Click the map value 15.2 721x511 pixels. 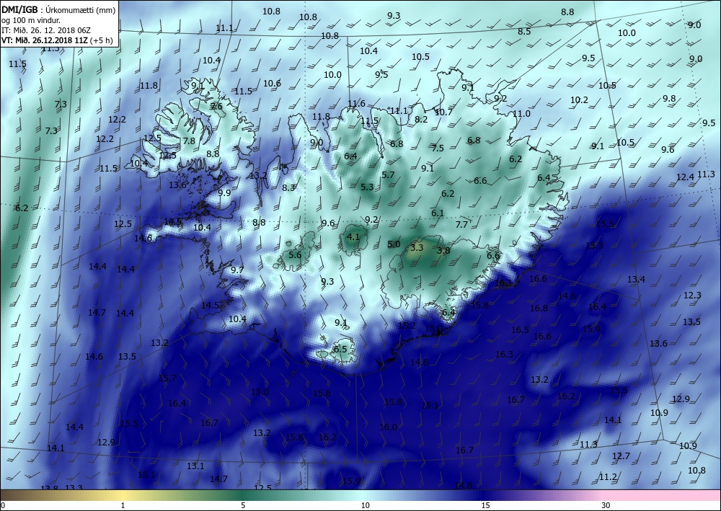click(407, 325)
